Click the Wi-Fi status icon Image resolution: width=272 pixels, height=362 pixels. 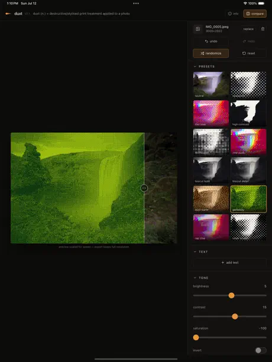pyautogui.click(x=245, y=4)
